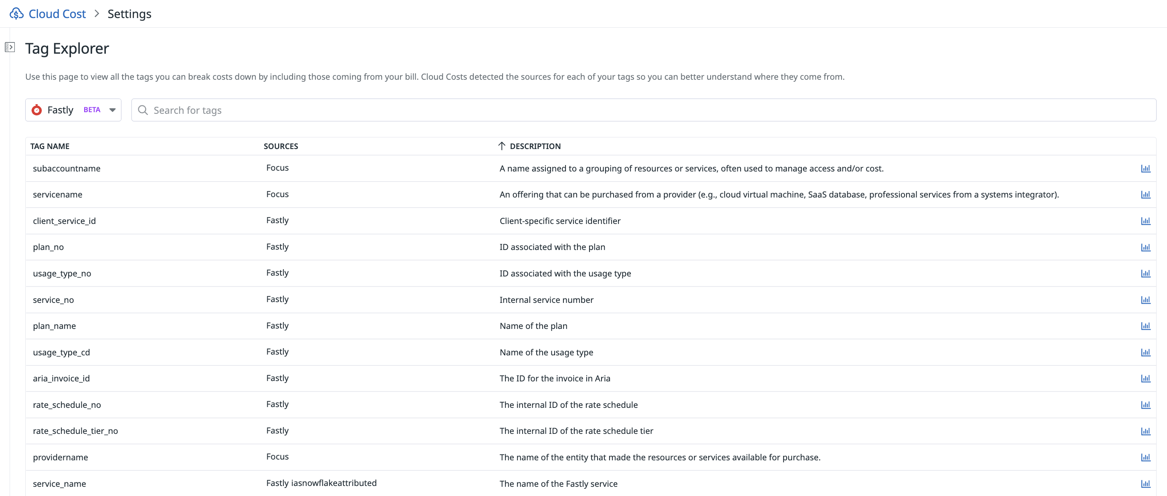1167x496 pixels.
Task: Select the Settings breadcrumb item
Action: (x=129, y=14)
